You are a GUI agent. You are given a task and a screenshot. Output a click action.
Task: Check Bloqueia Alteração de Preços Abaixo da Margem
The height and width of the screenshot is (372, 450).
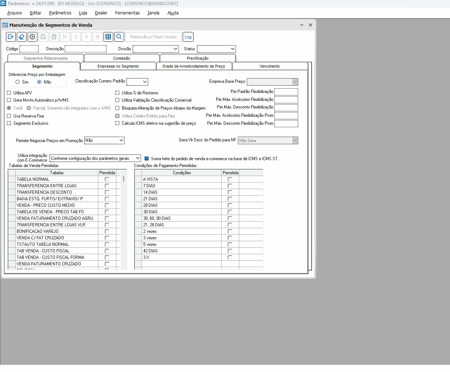117,108
